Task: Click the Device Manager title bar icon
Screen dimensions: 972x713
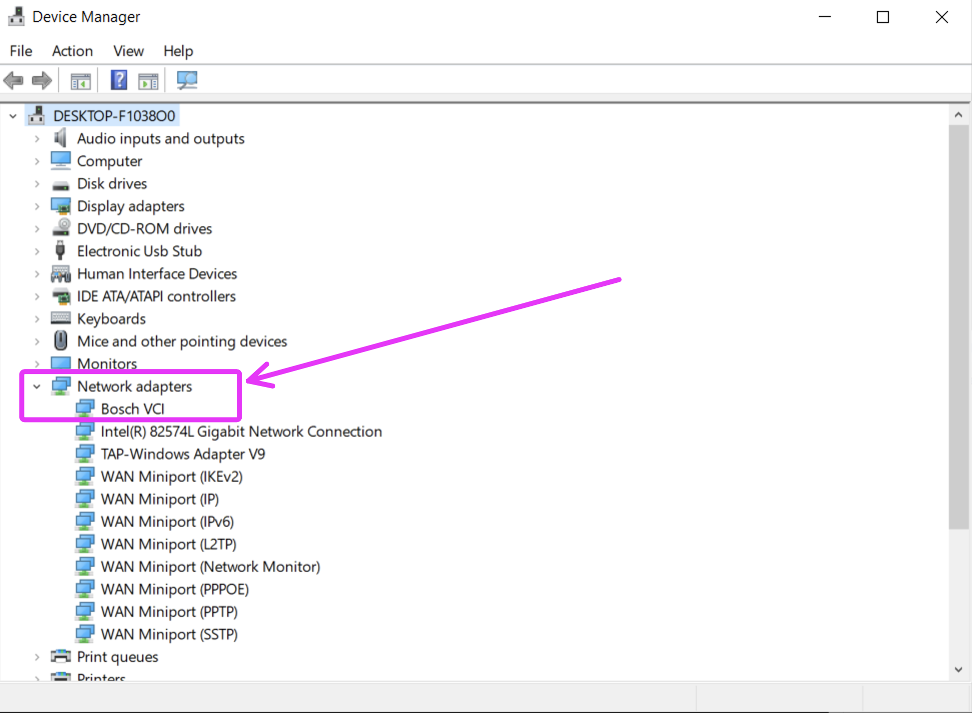Action: tap(16, 17)
